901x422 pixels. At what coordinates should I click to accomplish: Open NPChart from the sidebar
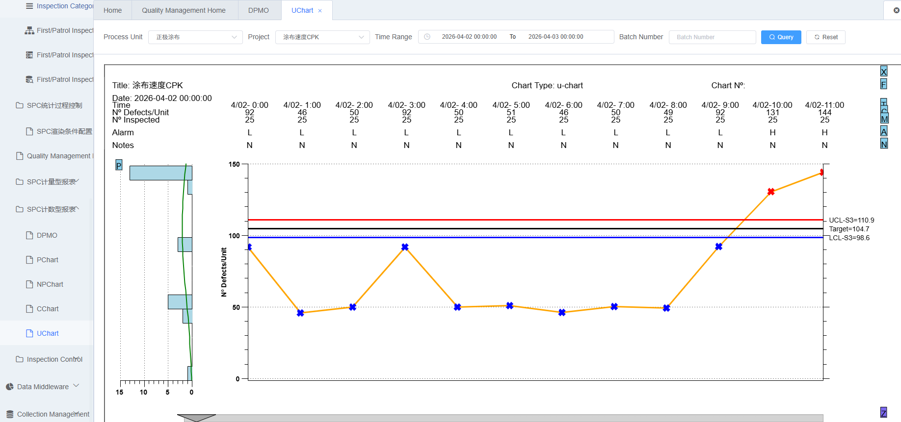(x=50, y=284)
